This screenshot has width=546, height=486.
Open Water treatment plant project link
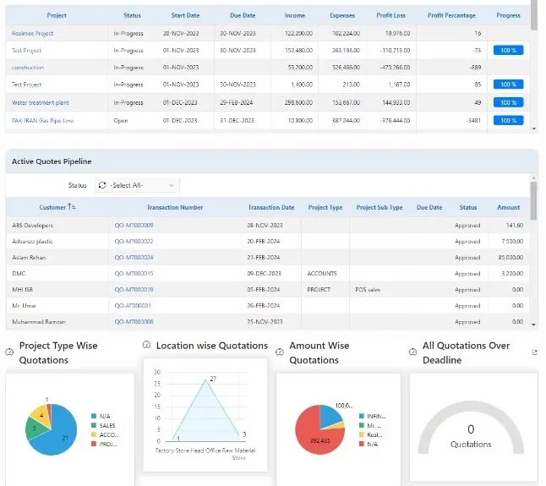pos(41,102)
